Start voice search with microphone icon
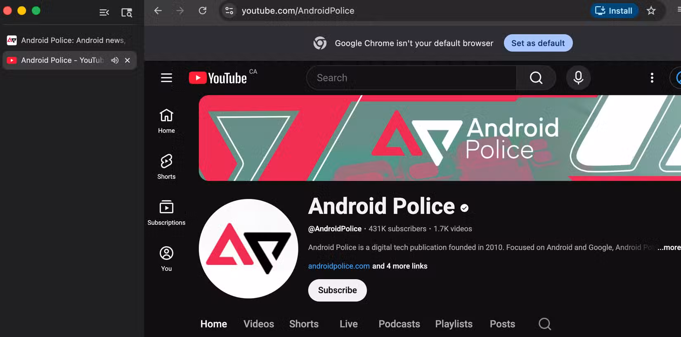This screenshot has width=681, height=337. pos(578,78)
